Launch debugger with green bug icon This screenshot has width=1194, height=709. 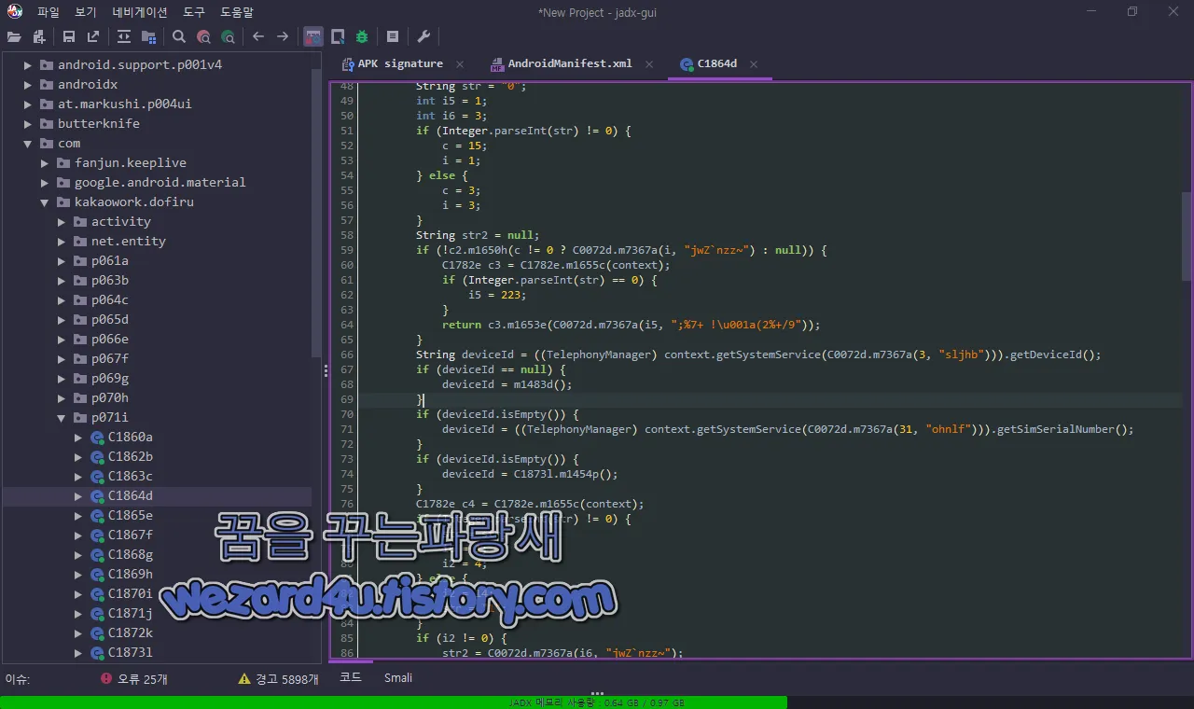[x=362, y=37]
